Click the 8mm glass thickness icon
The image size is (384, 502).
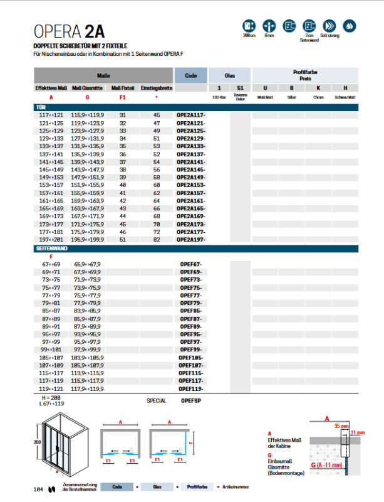269,26
